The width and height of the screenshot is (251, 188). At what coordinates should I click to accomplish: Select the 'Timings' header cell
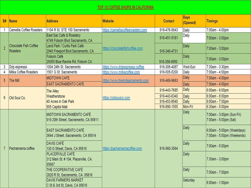[228, 21]
